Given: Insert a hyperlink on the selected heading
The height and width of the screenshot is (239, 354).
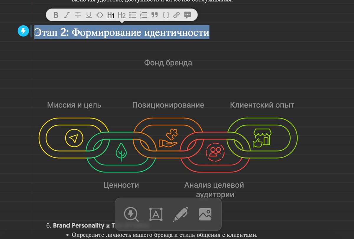Looking at the screenshot, I should pyautogui.click(x=176, y=15).
